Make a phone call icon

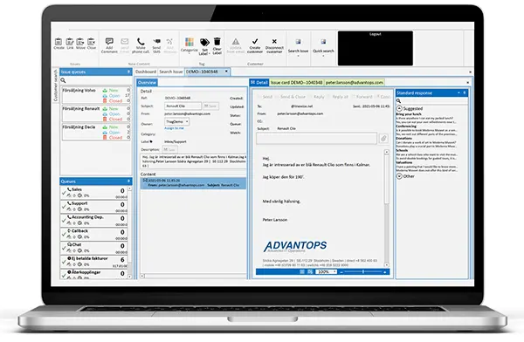coord(141,41)
